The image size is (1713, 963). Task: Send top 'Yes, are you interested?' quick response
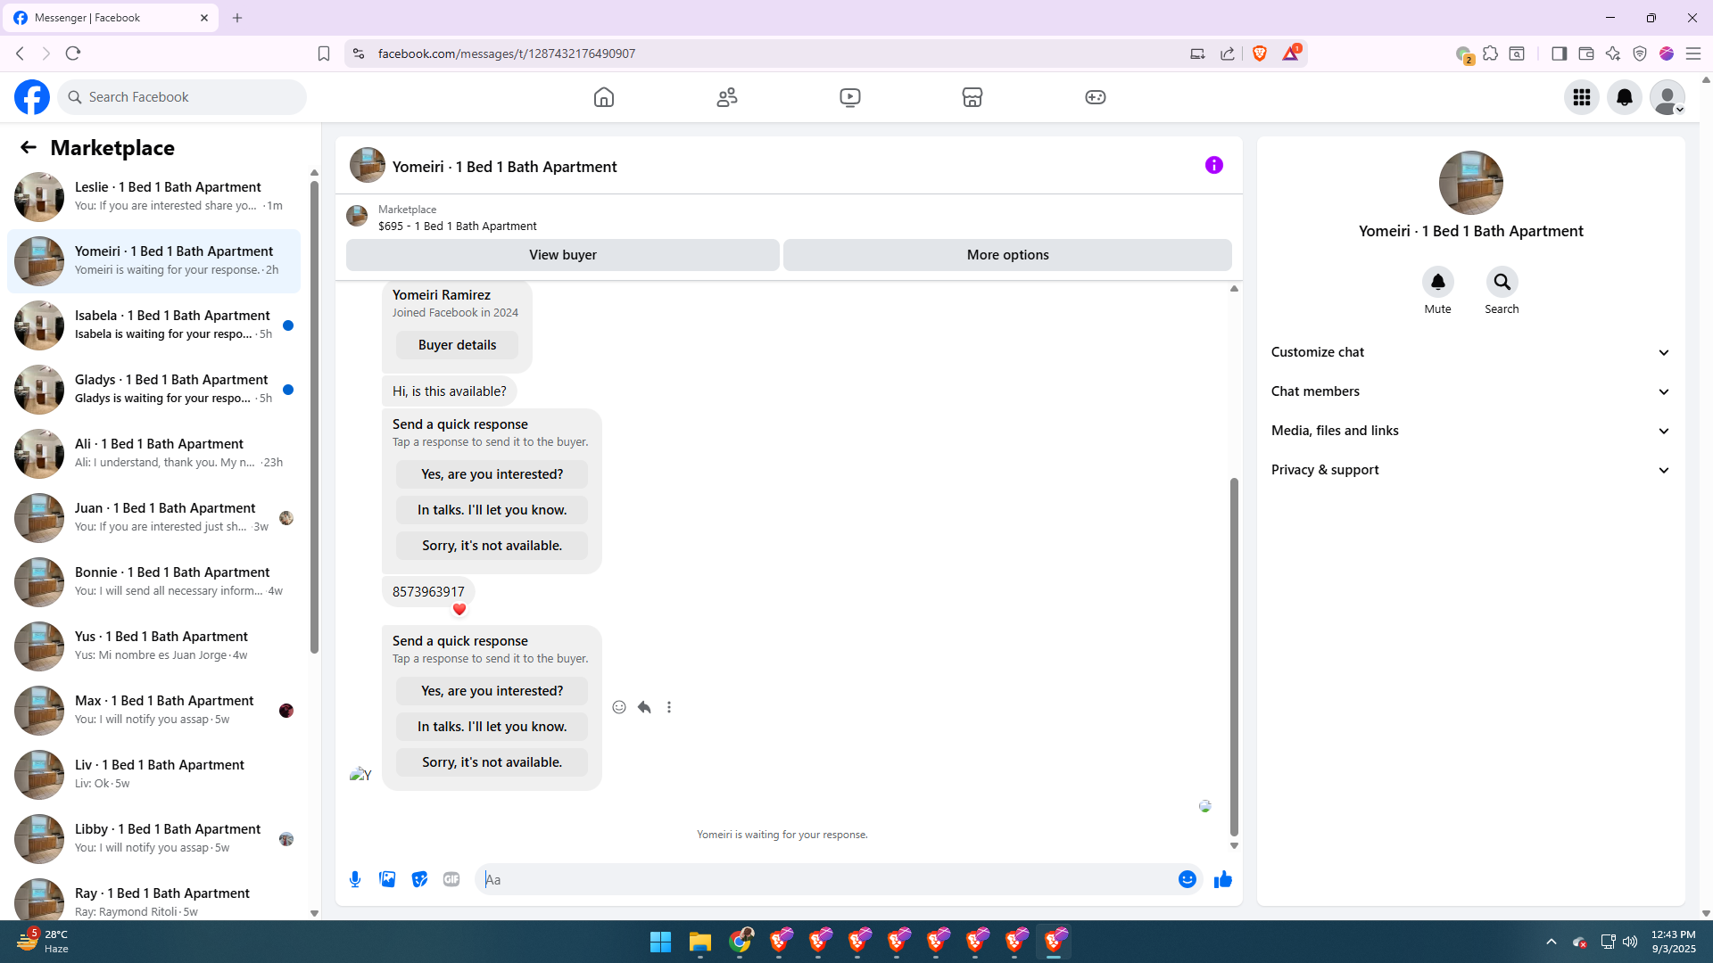point(492,474)
